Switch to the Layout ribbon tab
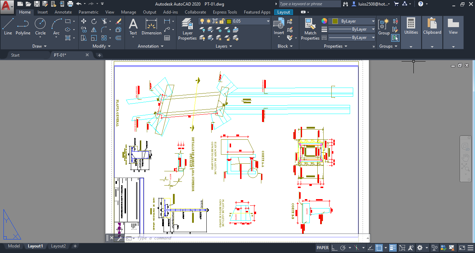 click(x=284, y=12)
